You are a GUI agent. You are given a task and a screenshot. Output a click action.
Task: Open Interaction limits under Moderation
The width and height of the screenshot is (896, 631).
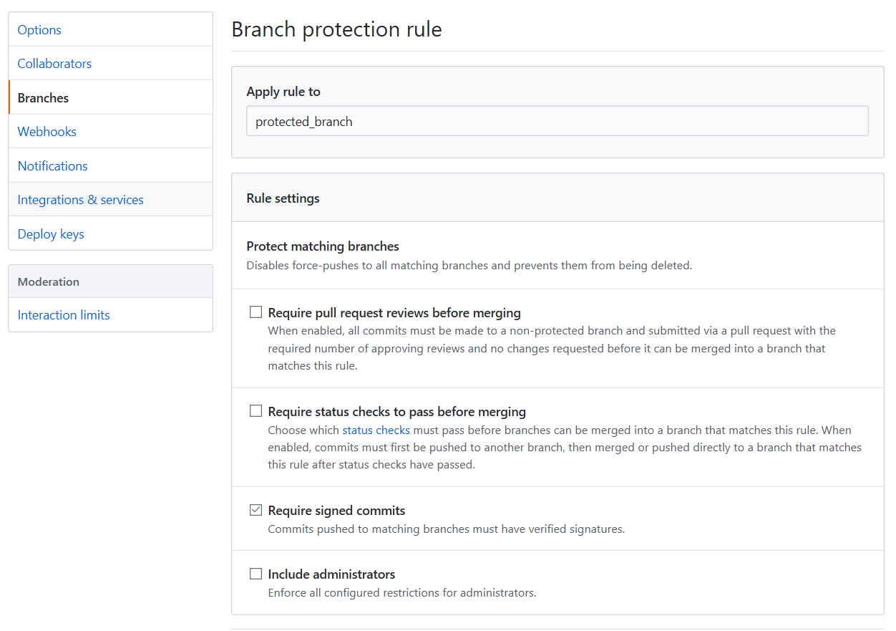coord(64,314)
